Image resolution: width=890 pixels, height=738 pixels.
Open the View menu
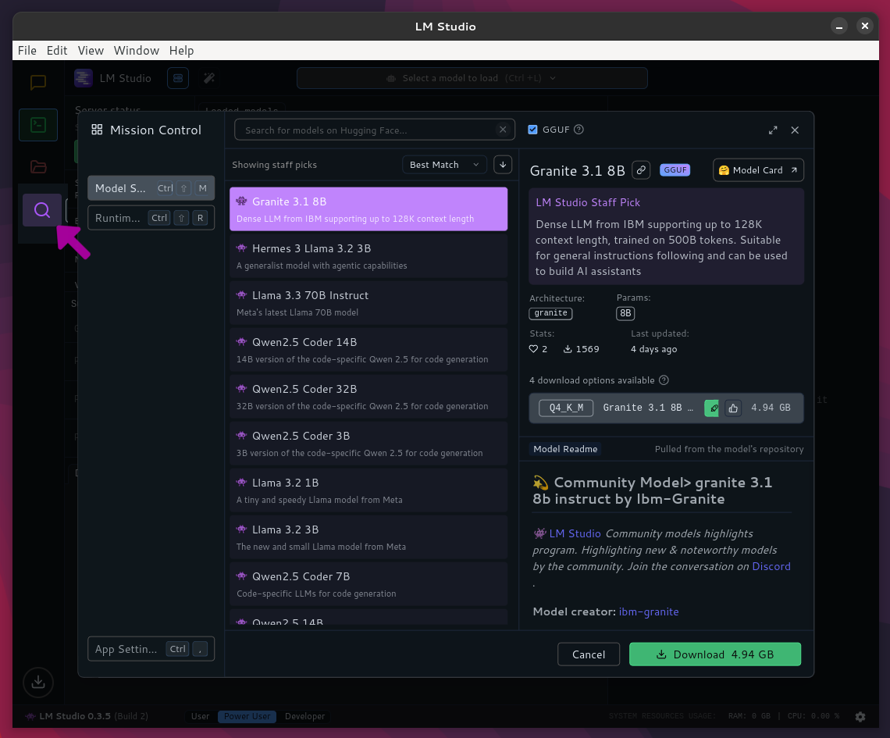pyautogui.click(x=91, y=51)
